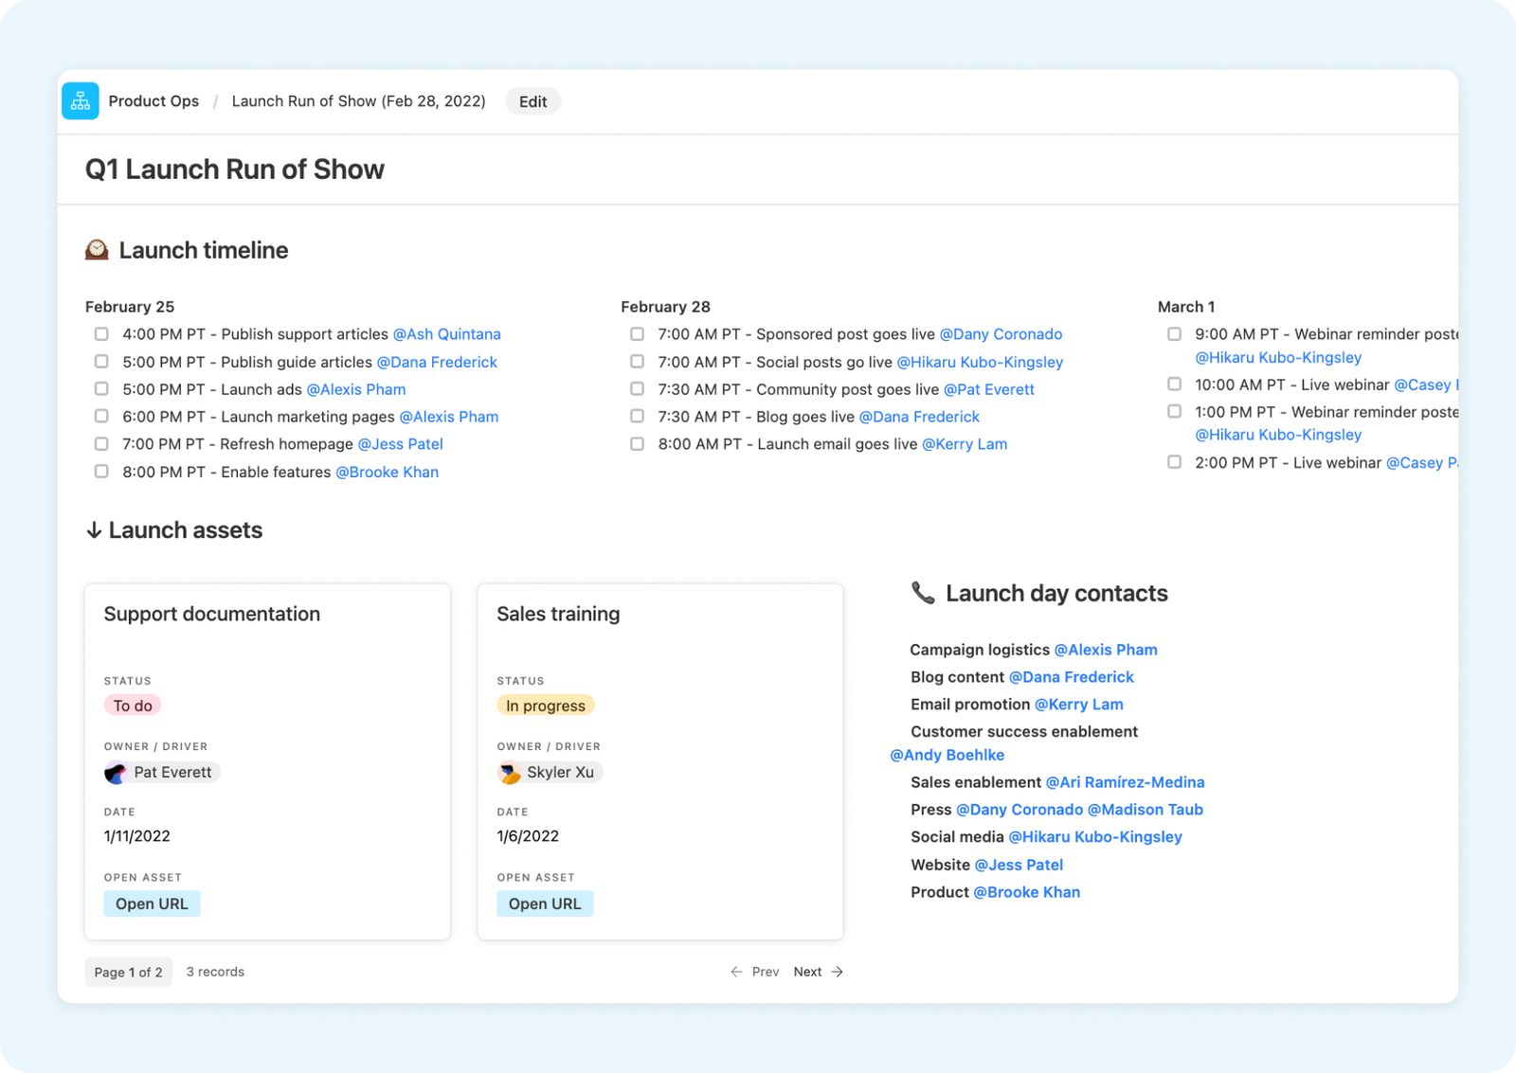Image resolution: width=1516 pixels, height=1073 pixels.
Task: Click the Edit button
Action: [532, 101]
